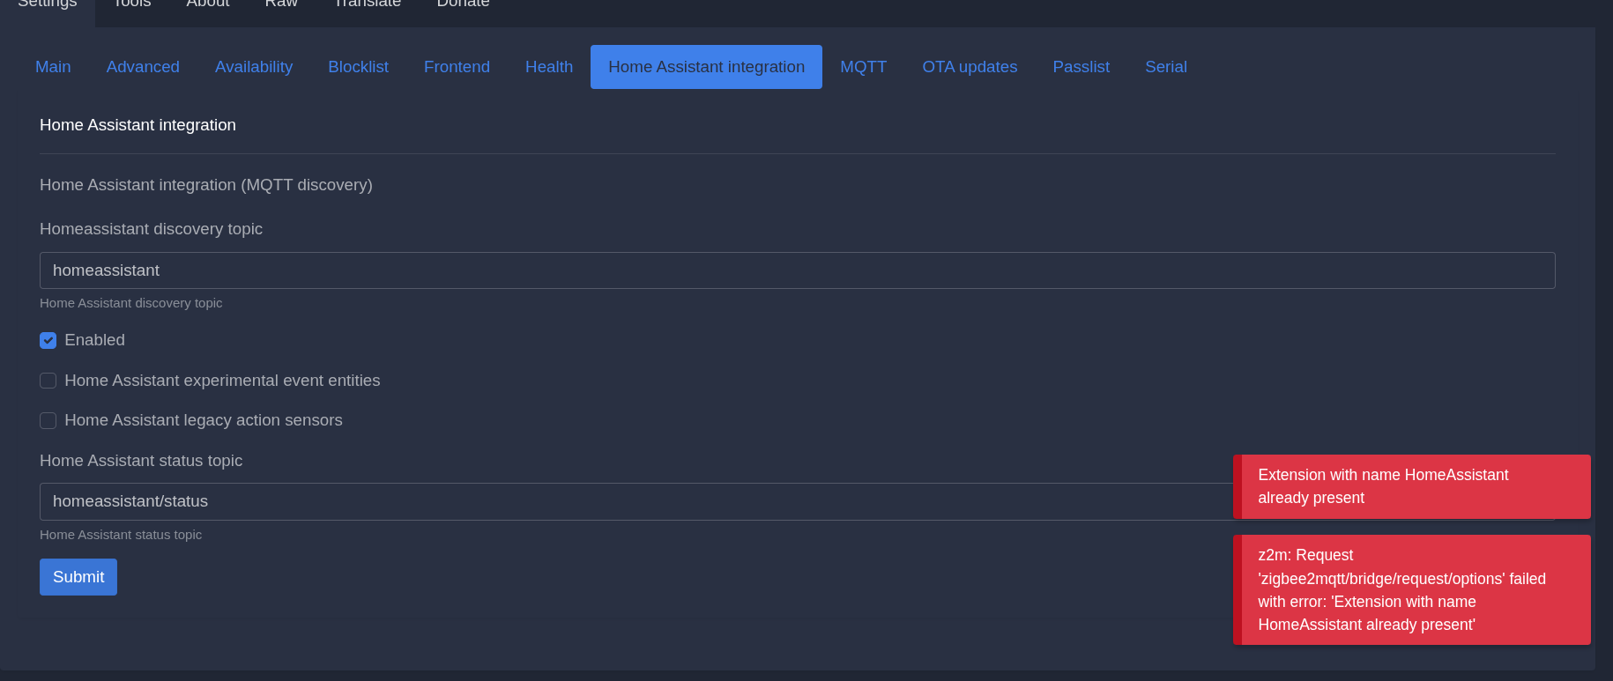Viewport: 1613px width, 681px height.
Task: Select Home Assistant integration tab
Action: pos(706,67)
